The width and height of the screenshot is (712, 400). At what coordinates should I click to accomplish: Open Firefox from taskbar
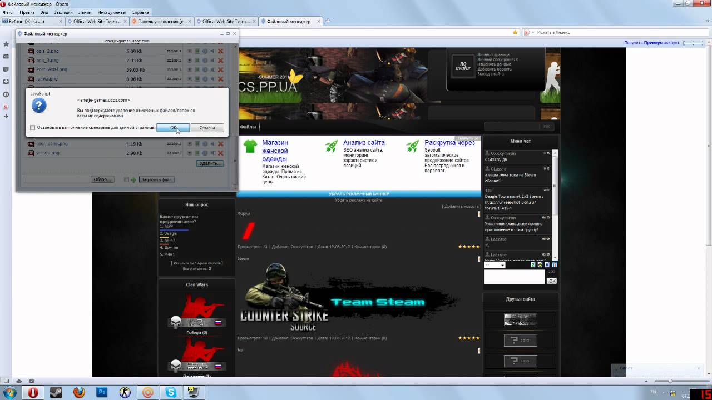pos(79,392)
